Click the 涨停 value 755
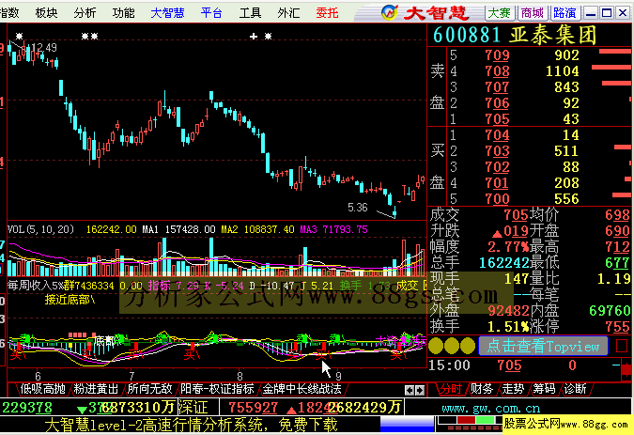Image resolution: width=634 pixels, height=435 pixels. 617,326
